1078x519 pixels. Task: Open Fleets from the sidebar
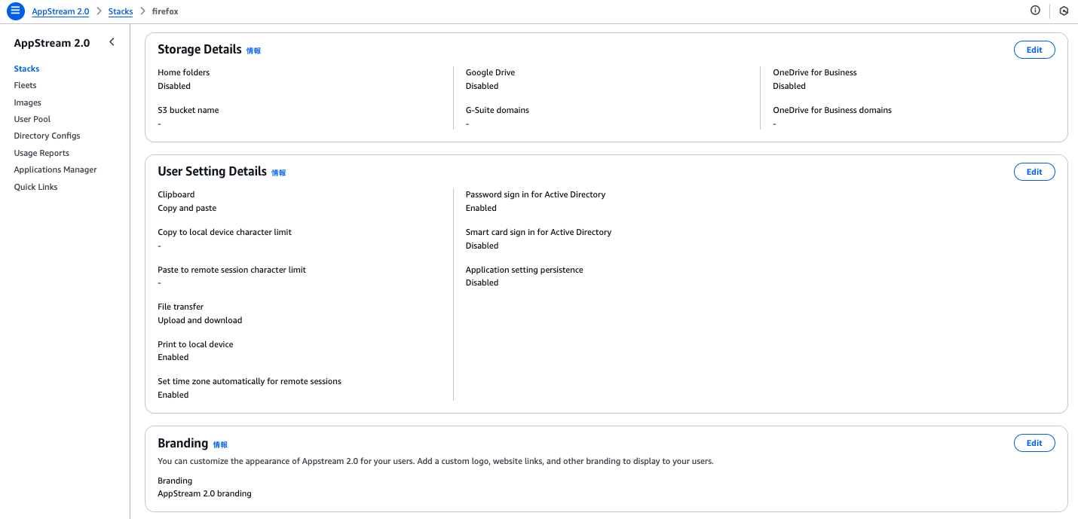coord(25,85)
